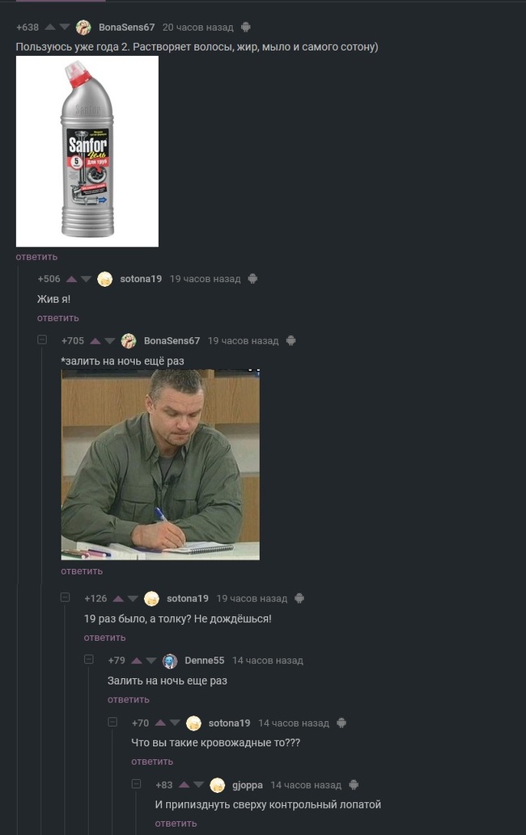526x835 pixels.
Task: Downvote gjoppa's comment with +83
Action: pos(199,785)
